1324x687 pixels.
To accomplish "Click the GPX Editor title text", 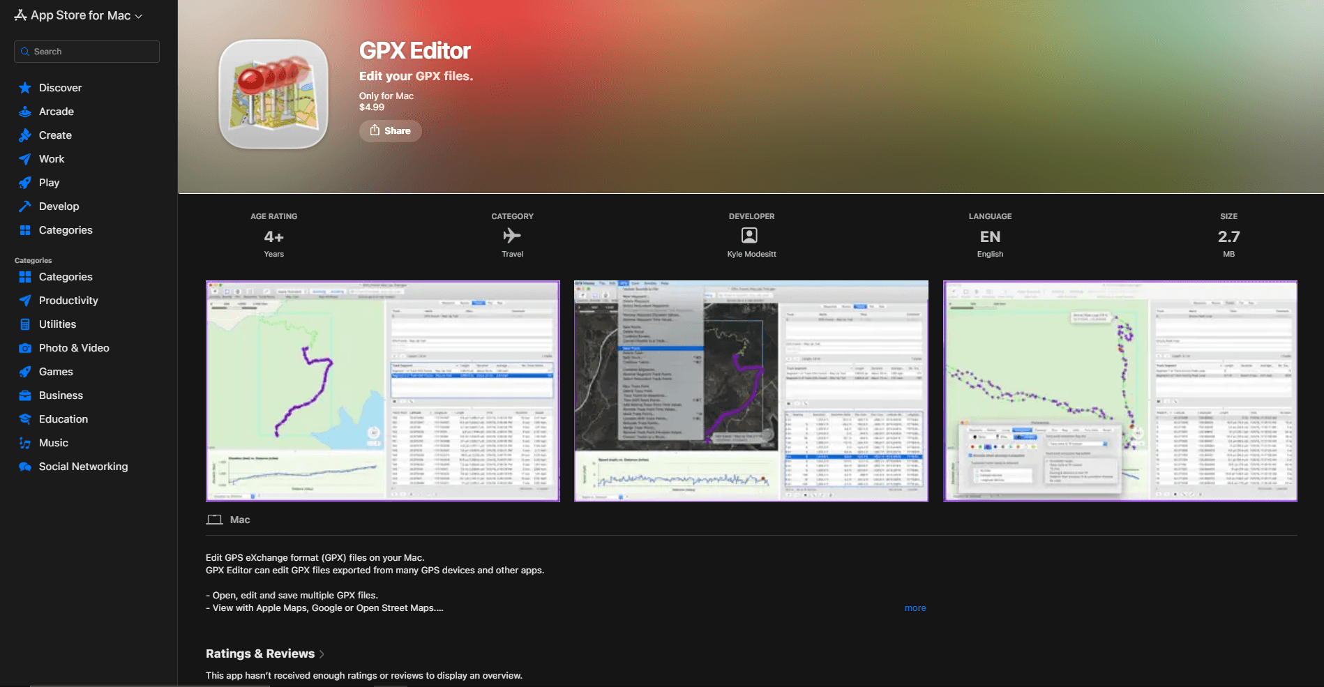I will [x=415, y=51].
